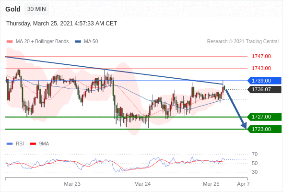Click the 9MA legend red swatch
Image resolution: width=283 pixels, height=192 pixels.
pyautogui.click(x=33, y=144)
